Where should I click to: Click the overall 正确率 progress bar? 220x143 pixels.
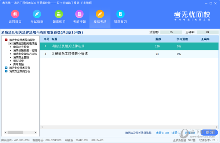[208, 32]
